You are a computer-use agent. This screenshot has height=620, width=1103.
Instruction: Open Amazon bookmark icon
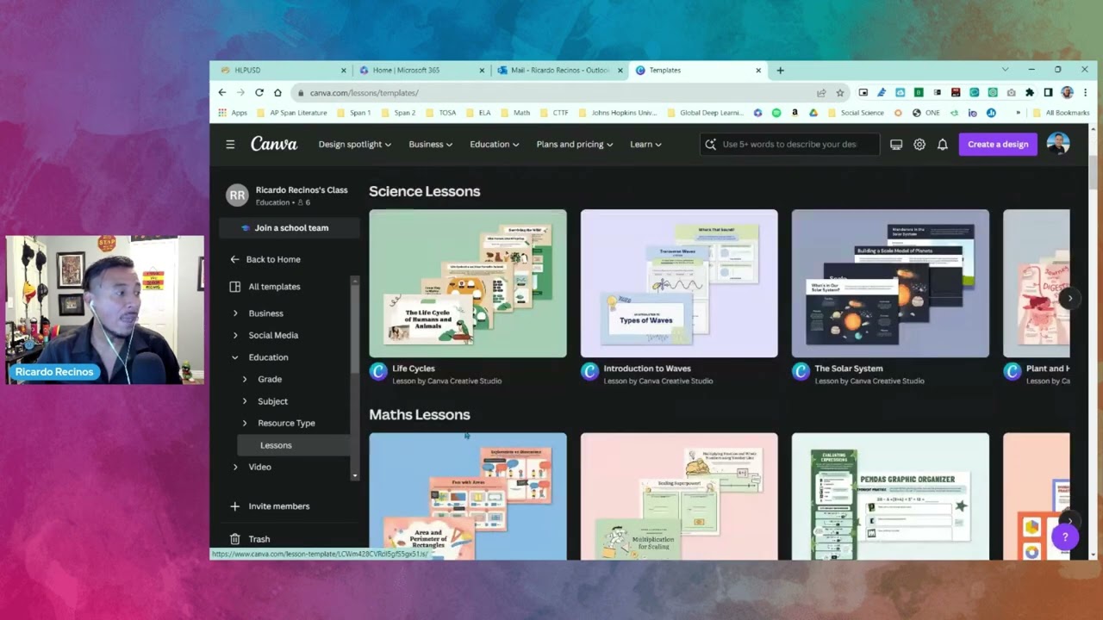[795, 113]
